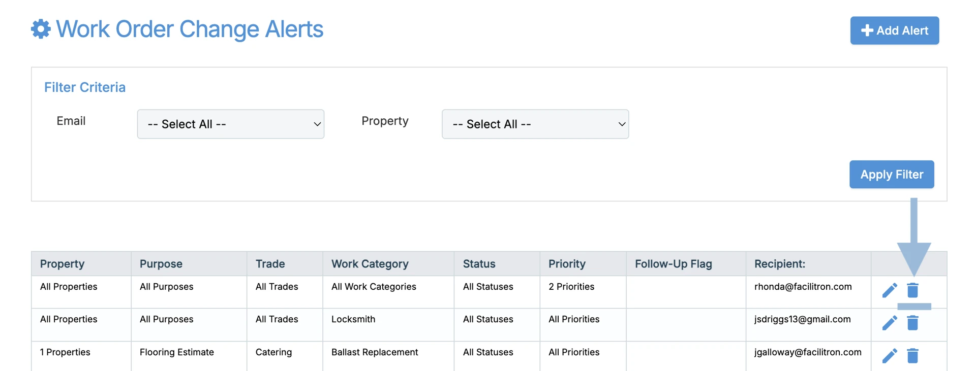Click the gear icon beside page title
Screen dimensions: 976x371
point(41,29)
